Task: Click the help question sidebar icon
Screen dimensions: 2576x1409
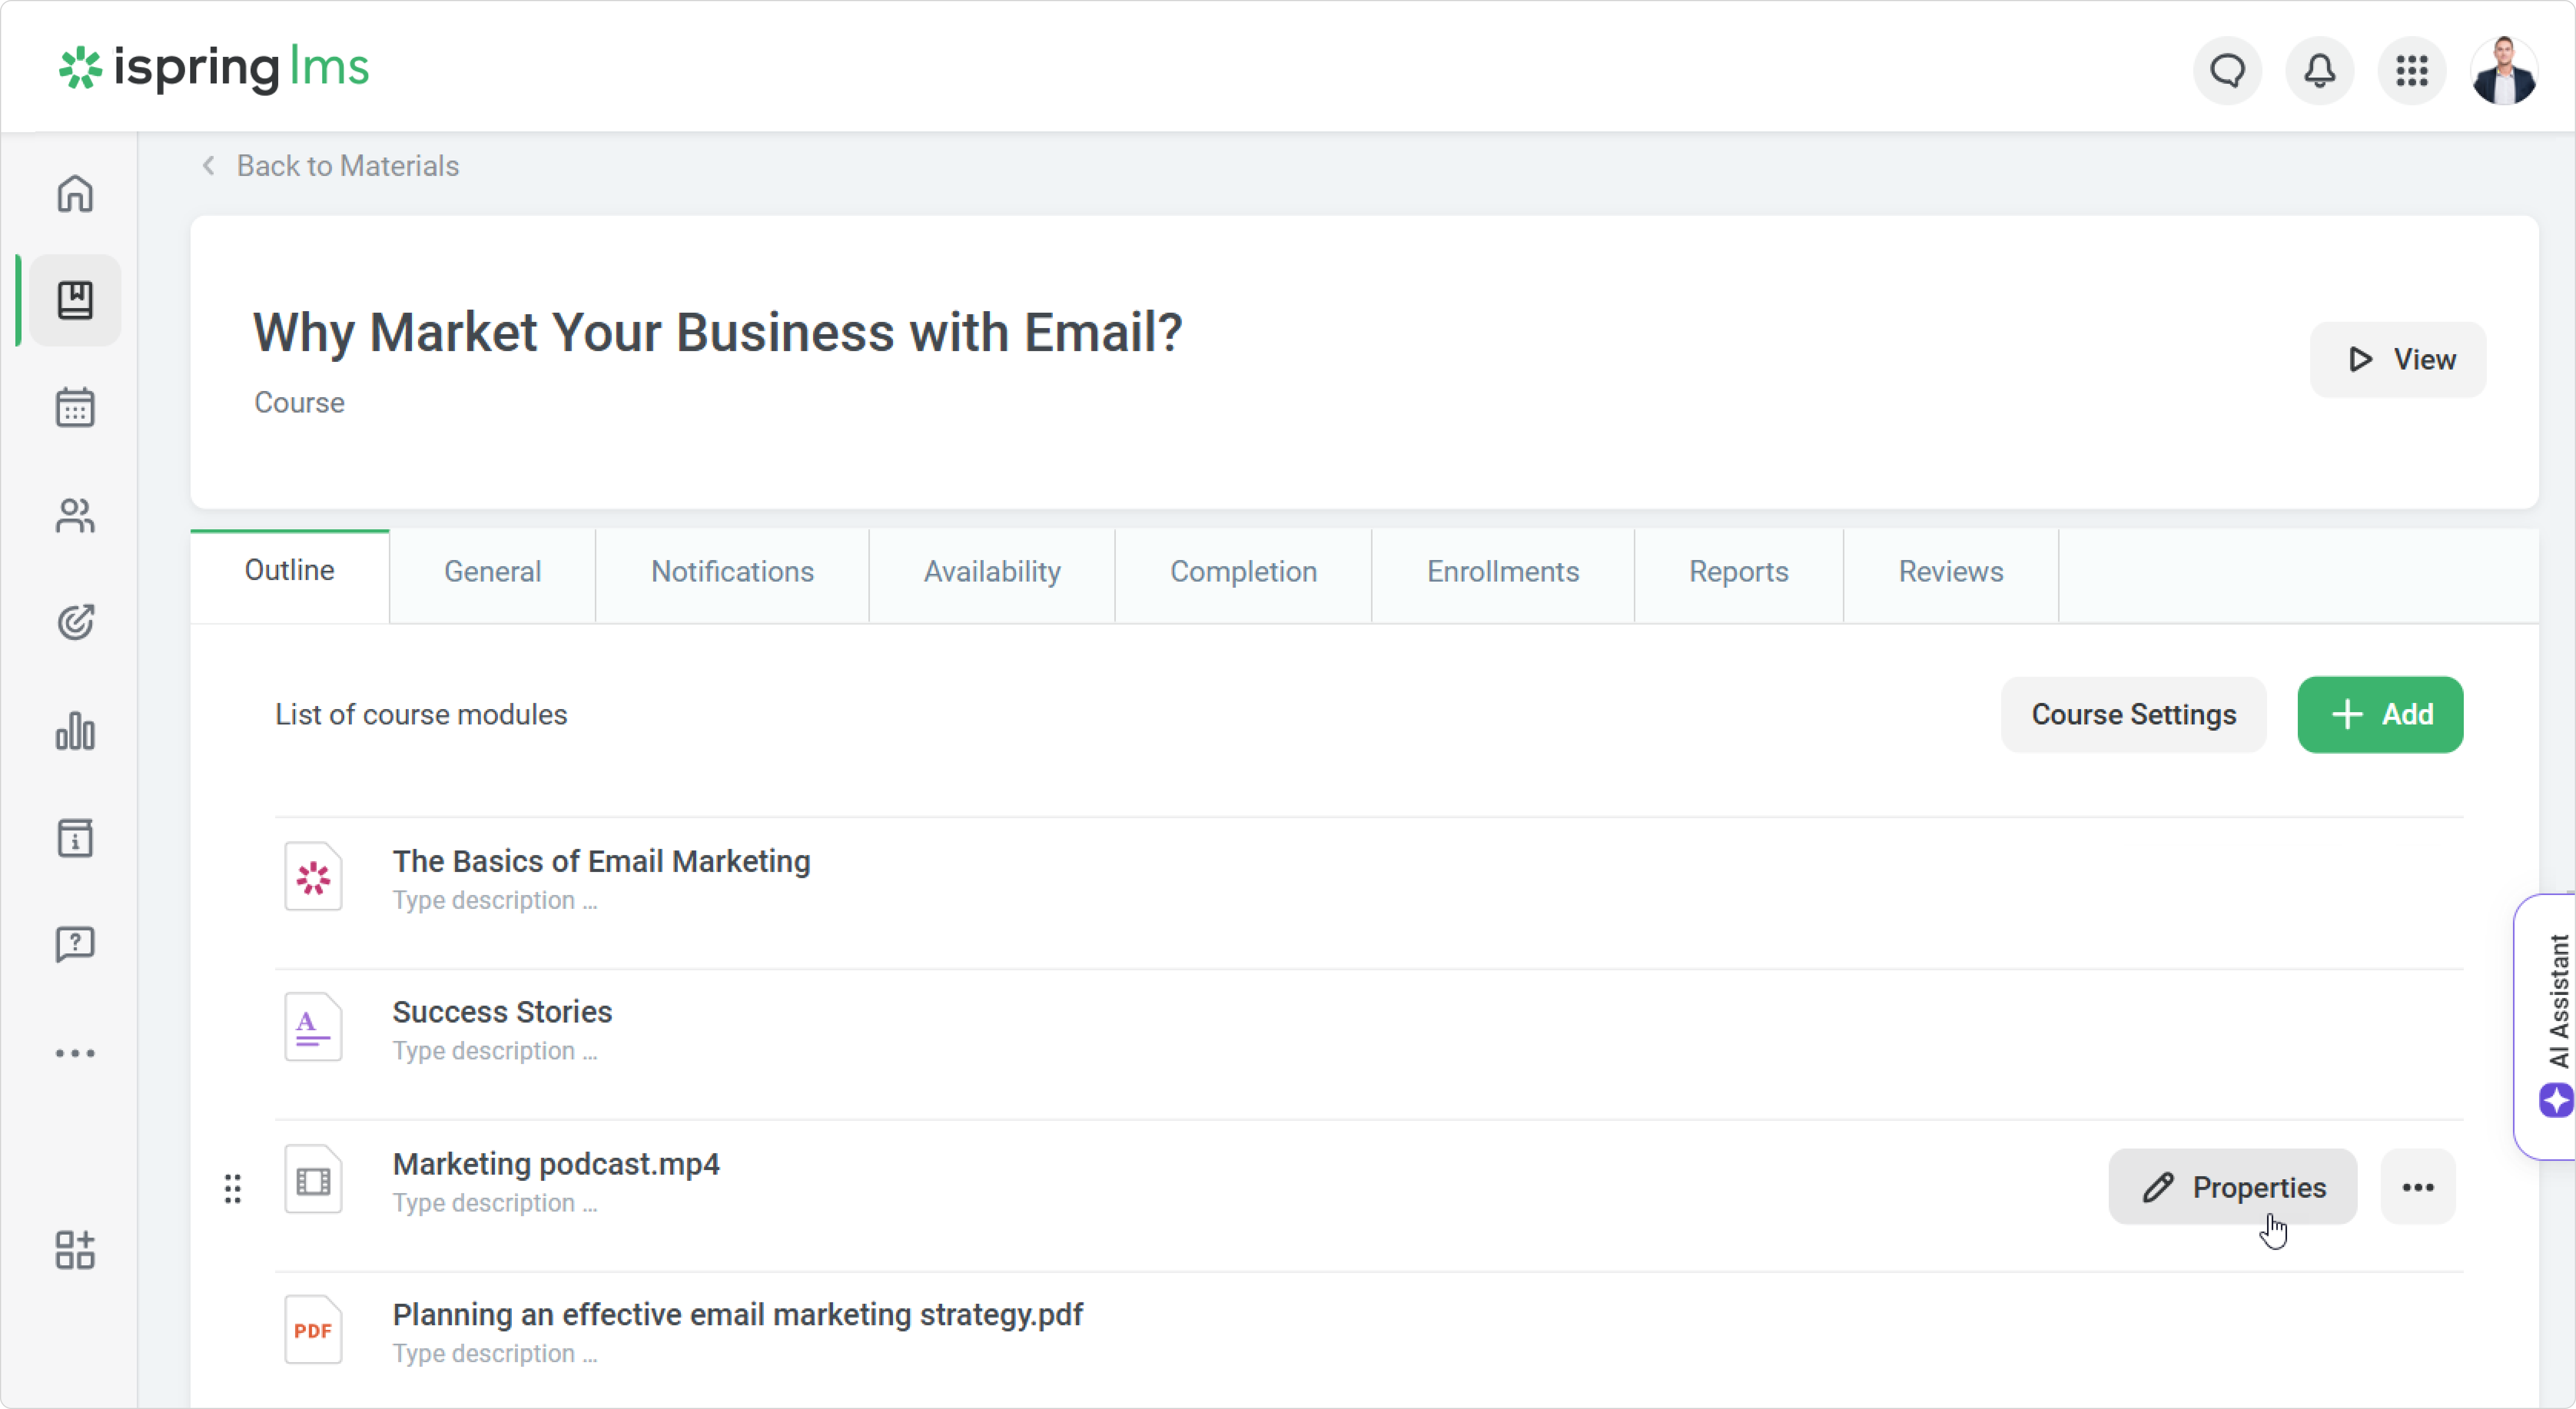Action: click(x=75, y=943)
